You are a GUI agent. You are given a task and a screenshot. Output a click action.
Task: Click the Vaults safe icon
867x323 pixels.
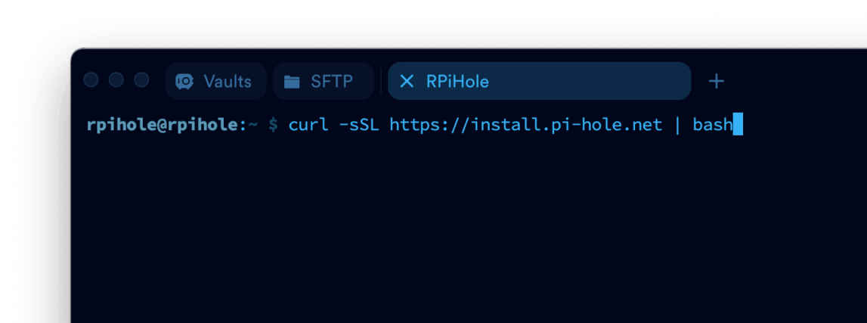(x=184, y=82)
